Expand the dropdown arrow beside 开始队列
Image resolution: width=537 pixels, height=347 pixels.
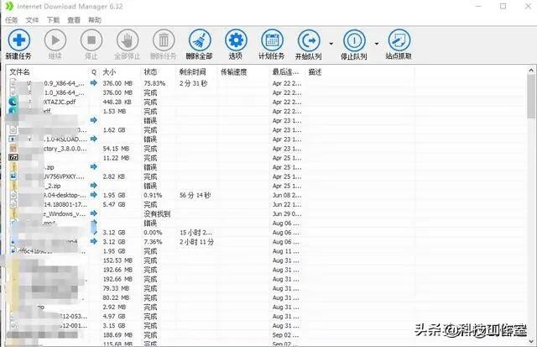pyautogui.click(x=331, y=42)
